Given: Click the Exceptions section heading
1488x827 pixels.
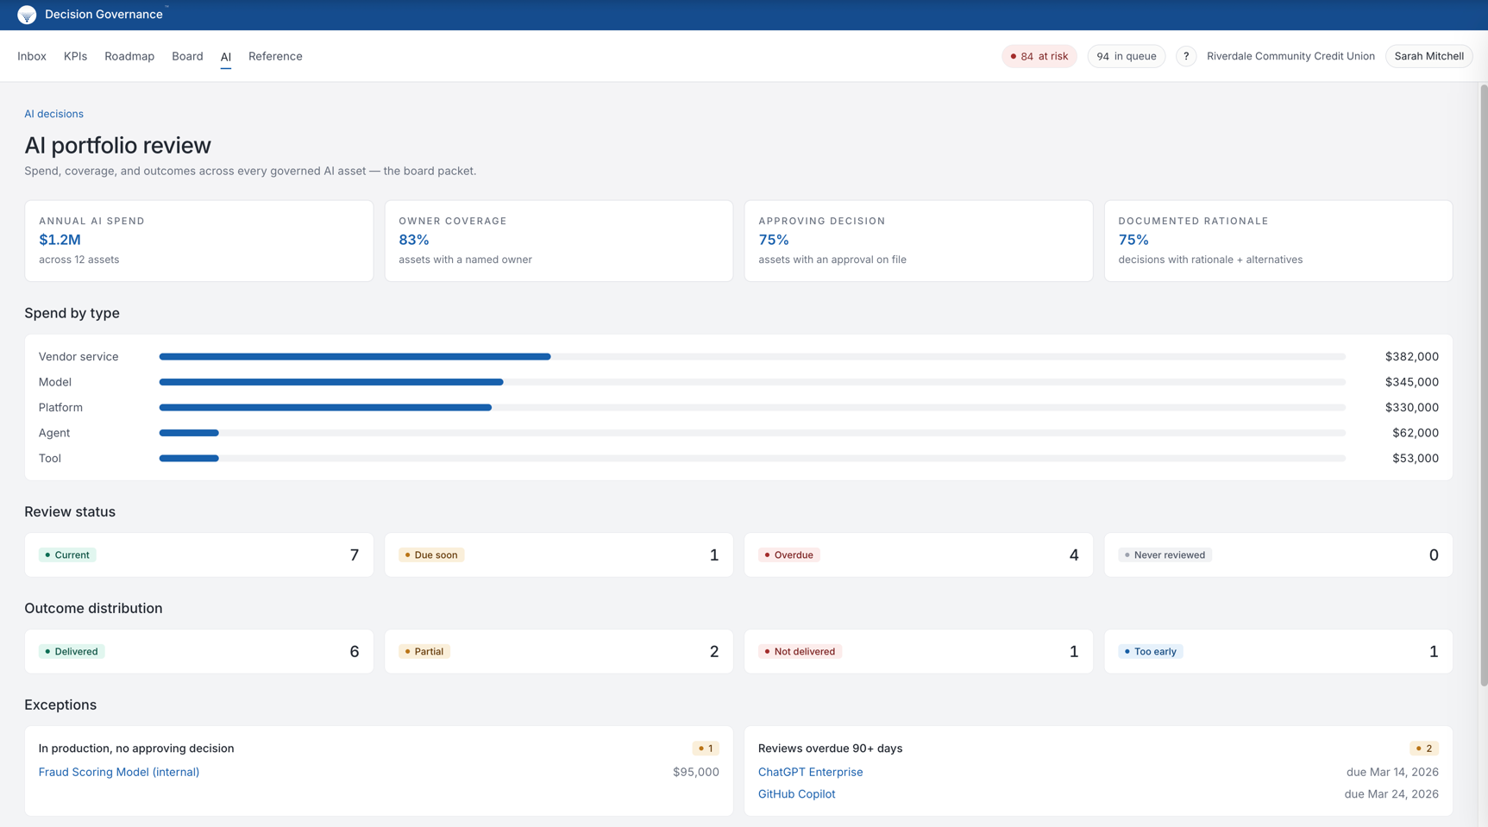Looking at the screenshot, I should click(x=60, y=705).
